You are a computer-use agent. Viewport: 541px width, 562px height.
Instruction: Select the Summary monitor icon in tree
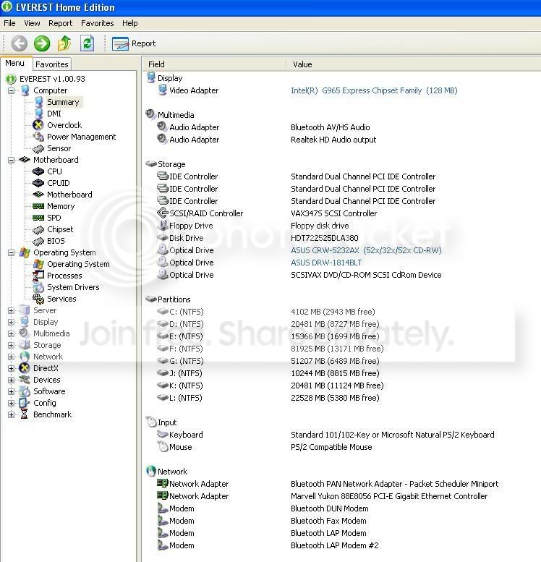coord(39,102)
